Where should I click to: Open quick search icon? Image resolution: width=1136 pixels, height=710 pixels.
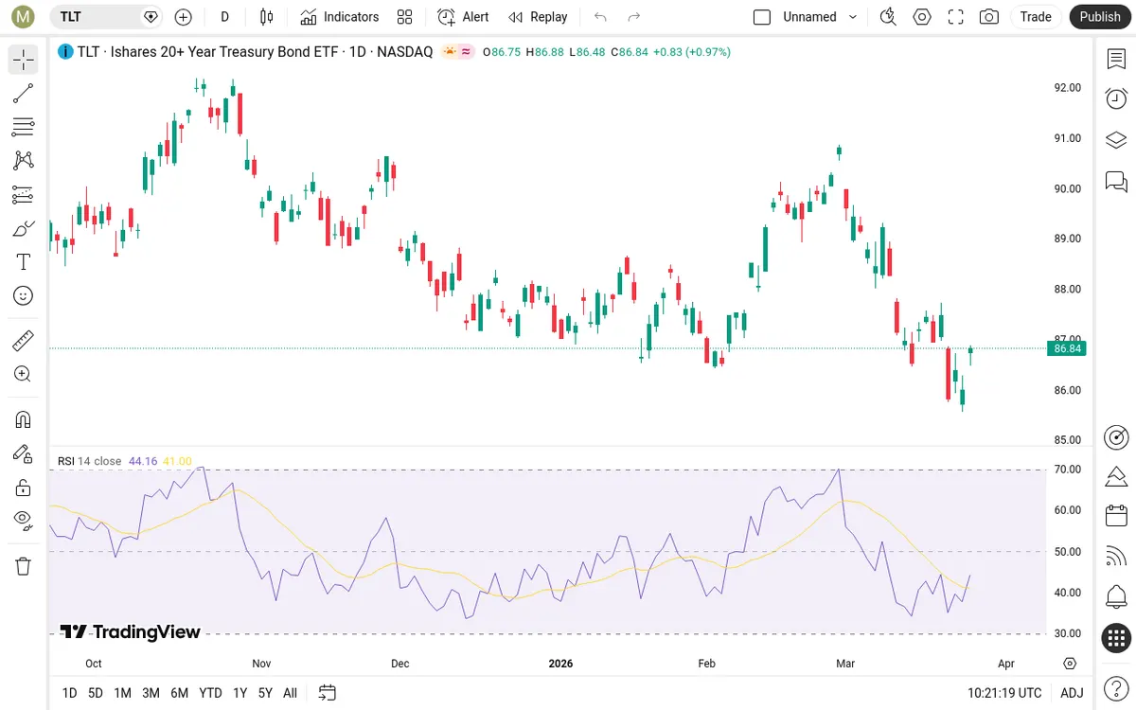point(888,17)
